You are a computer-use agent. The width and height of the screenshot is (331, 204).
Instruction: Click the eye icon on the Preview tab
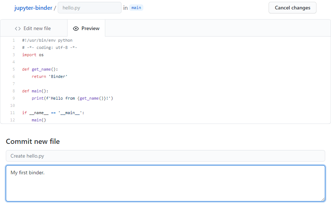[x=75, y=28]
